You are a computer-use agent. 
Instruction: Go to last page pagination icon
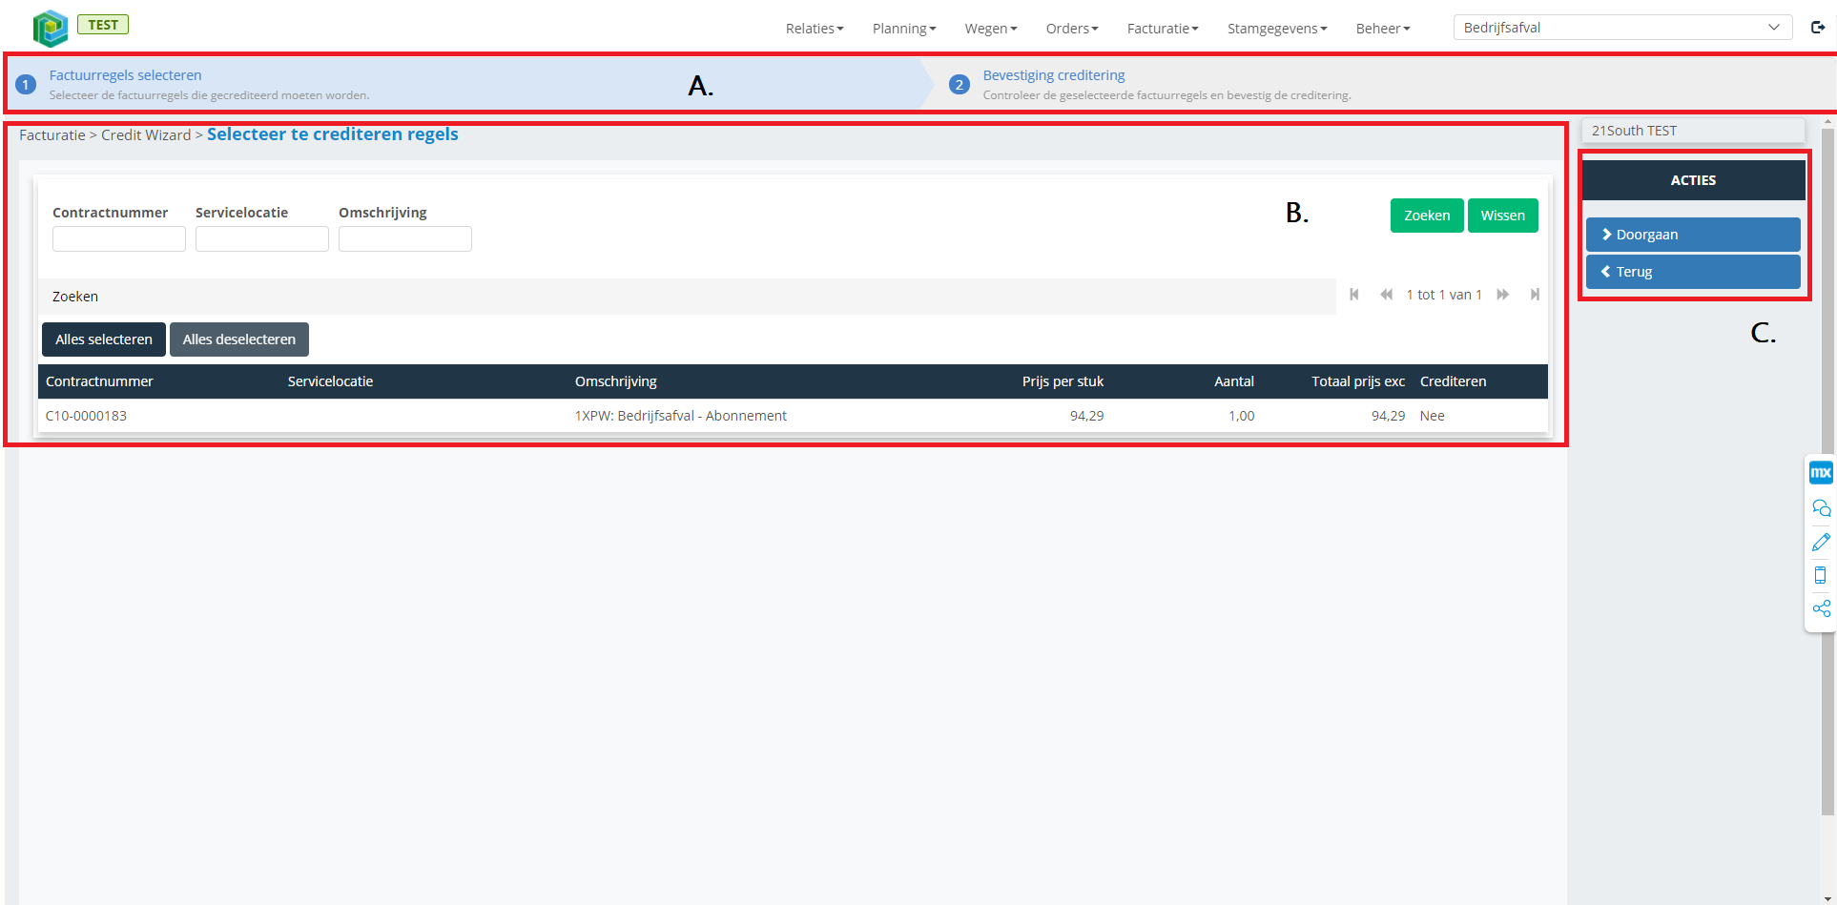click(1535, 295)
